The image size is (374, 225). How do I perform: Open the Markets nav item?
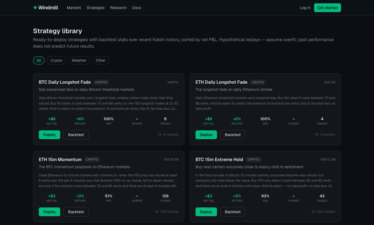click(74, 8)
